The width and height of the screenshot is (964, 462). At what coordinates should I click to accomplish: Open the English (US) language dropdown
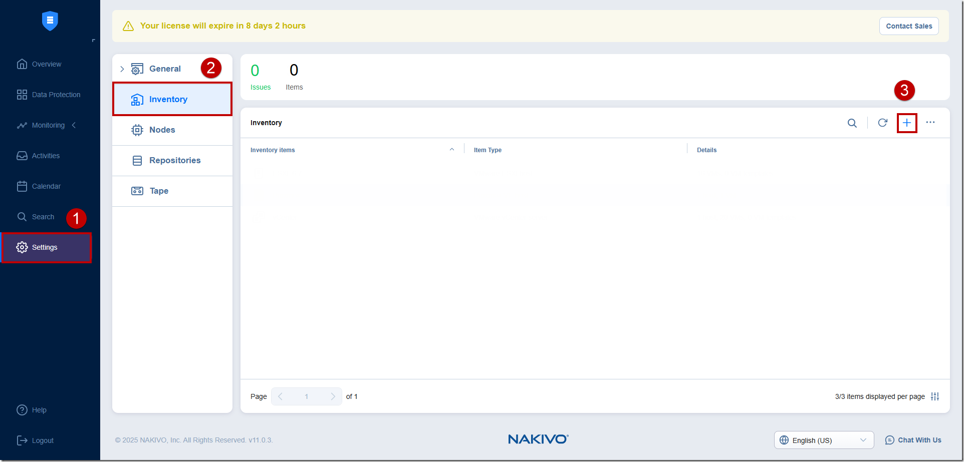(824, 440)
